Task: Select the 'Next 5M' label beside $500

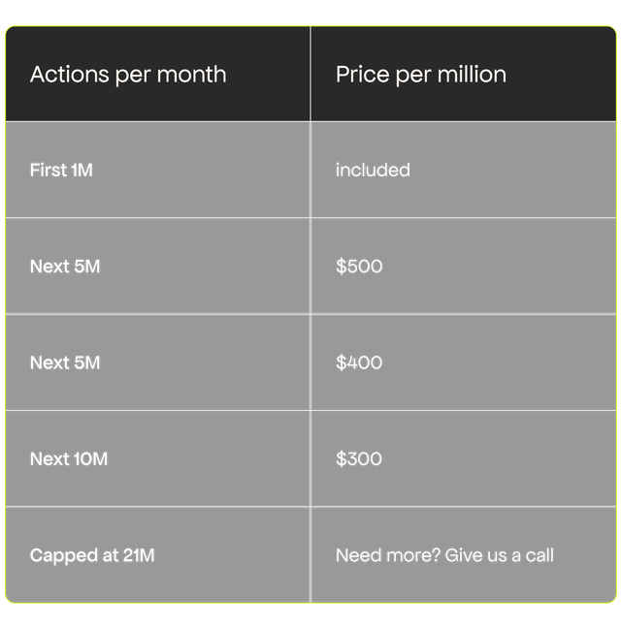Action: point(65,266)
